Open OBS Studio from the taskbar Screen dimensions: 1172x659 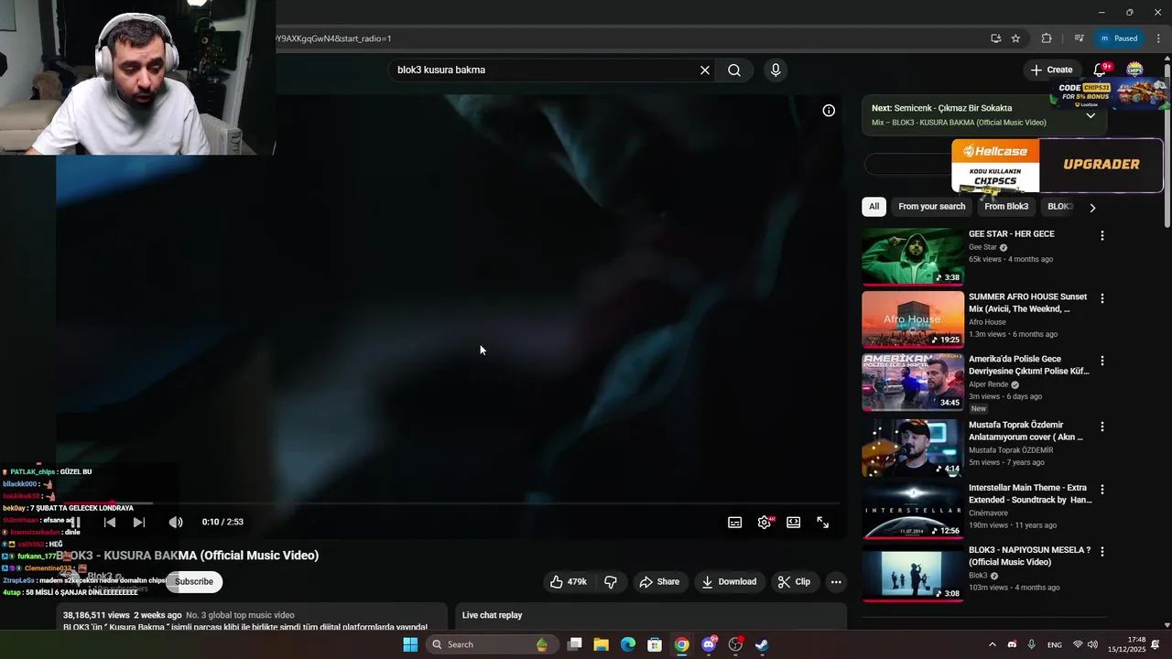735,644
